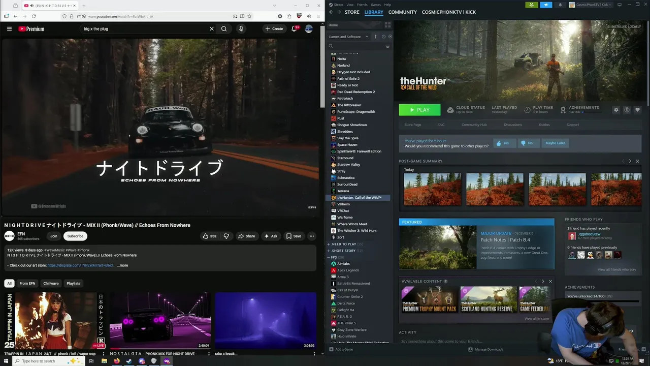Choose Maybe Later on recommendation prompt

tap(555, 143)
